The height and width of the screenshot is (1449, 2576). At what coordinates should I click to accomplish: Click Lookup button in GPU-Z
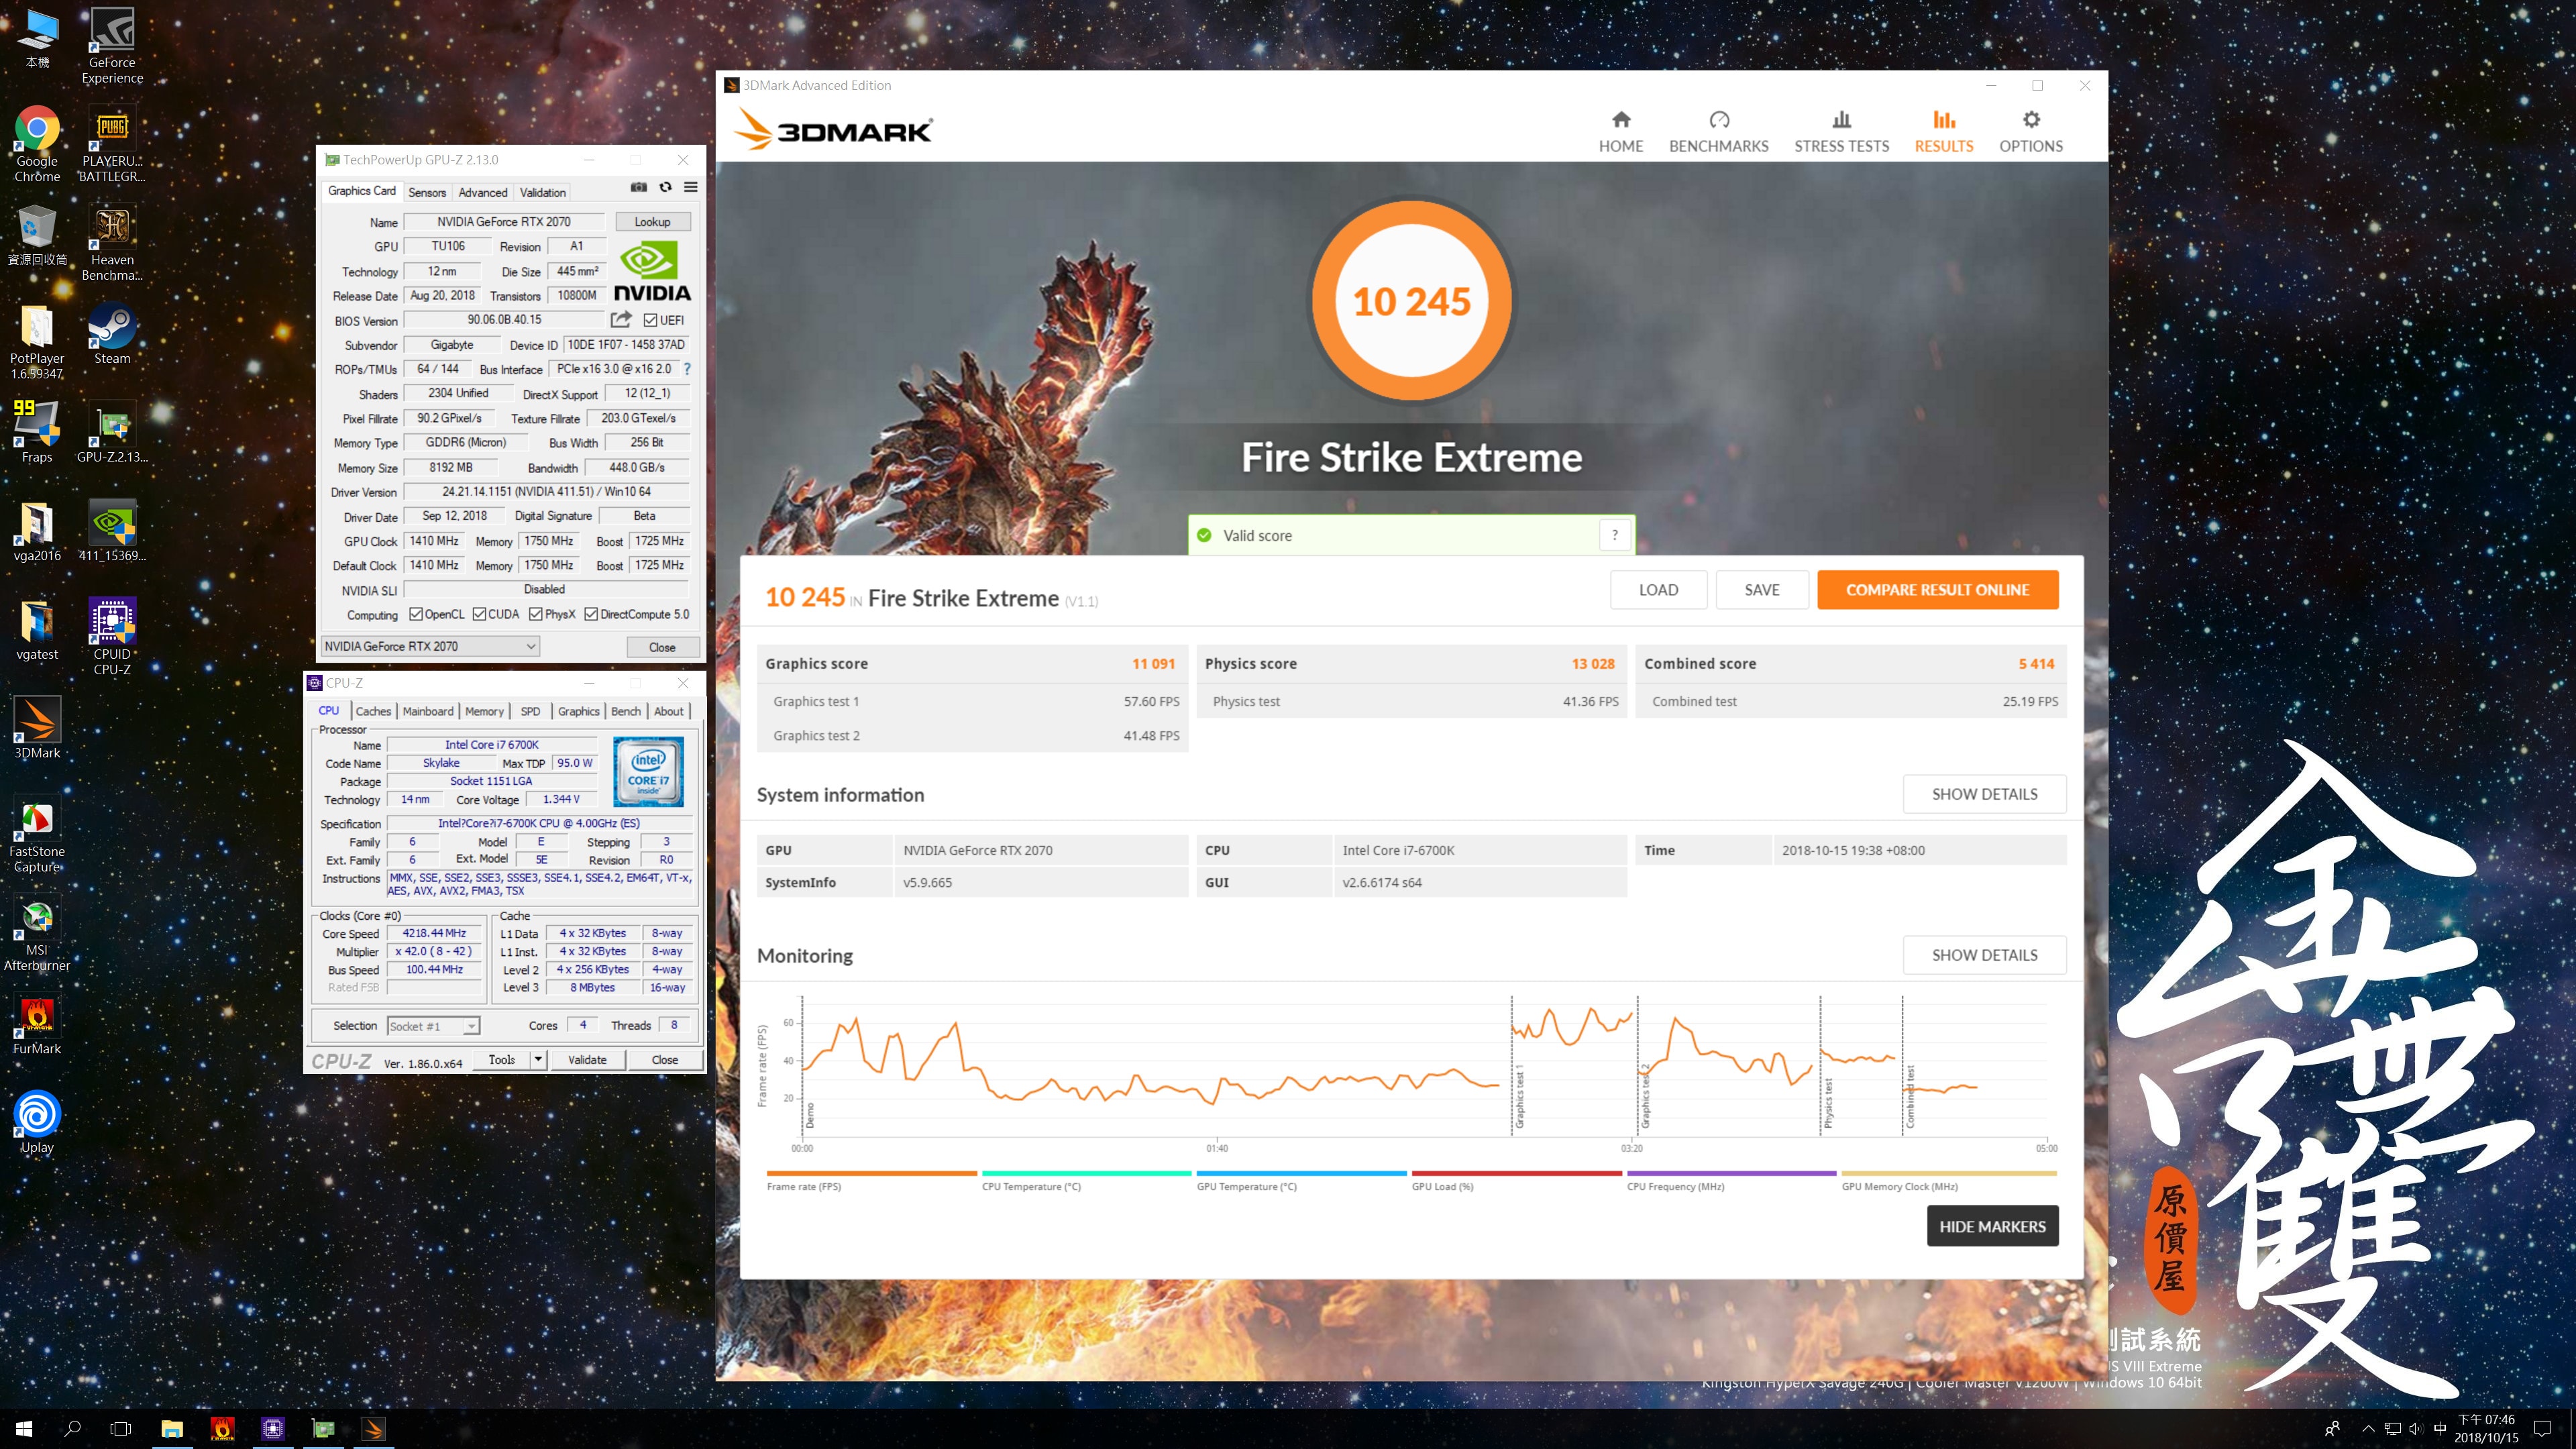click(x=652, y=222)
